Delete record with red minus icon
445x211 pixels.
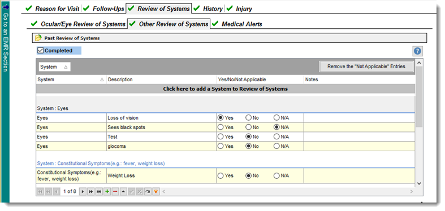115,192
